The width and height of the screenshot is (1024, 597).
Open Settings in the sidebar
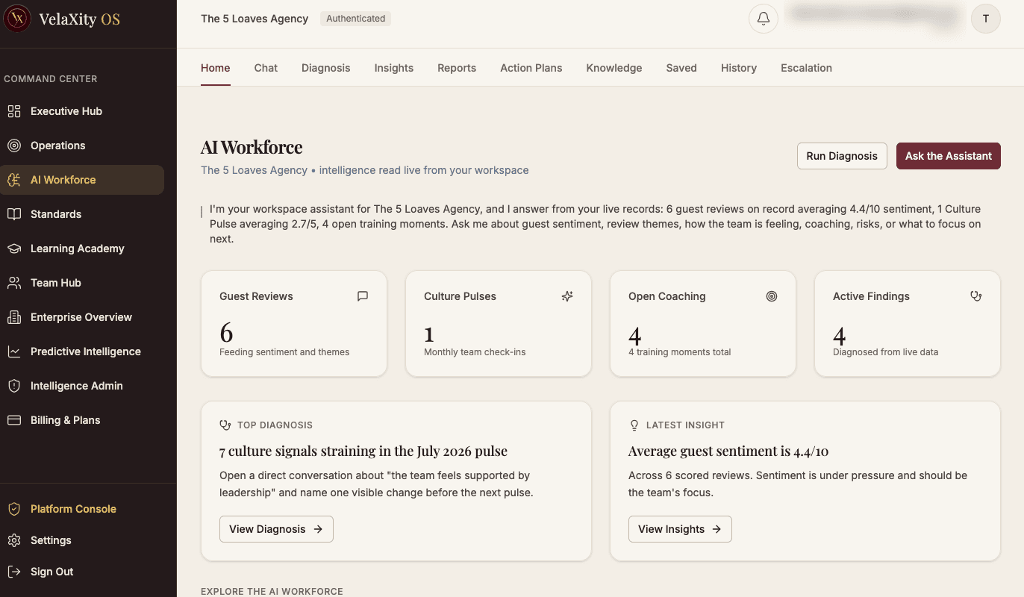click(x=82, y=540)
